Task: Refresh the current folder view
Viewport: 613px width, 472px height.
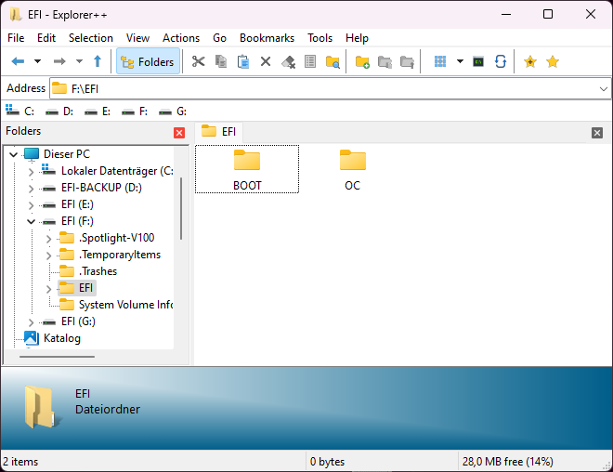Action: [x=501, y=61]
